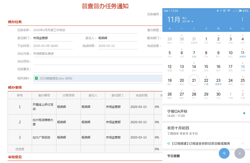Open the three-dot overflow menu in calendar

pyautogui.click(x=242, y=19)
